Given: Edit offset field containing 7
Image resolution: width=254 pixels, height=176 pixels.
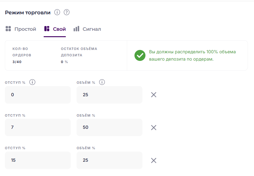Looking at the screenshot, I should coord(38,128).
